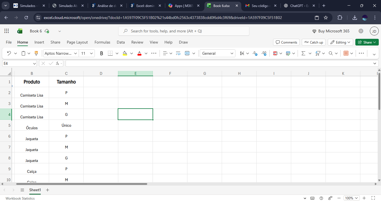Click the text alignment icon
Screen dimensions: 381x201
(165, 53)
